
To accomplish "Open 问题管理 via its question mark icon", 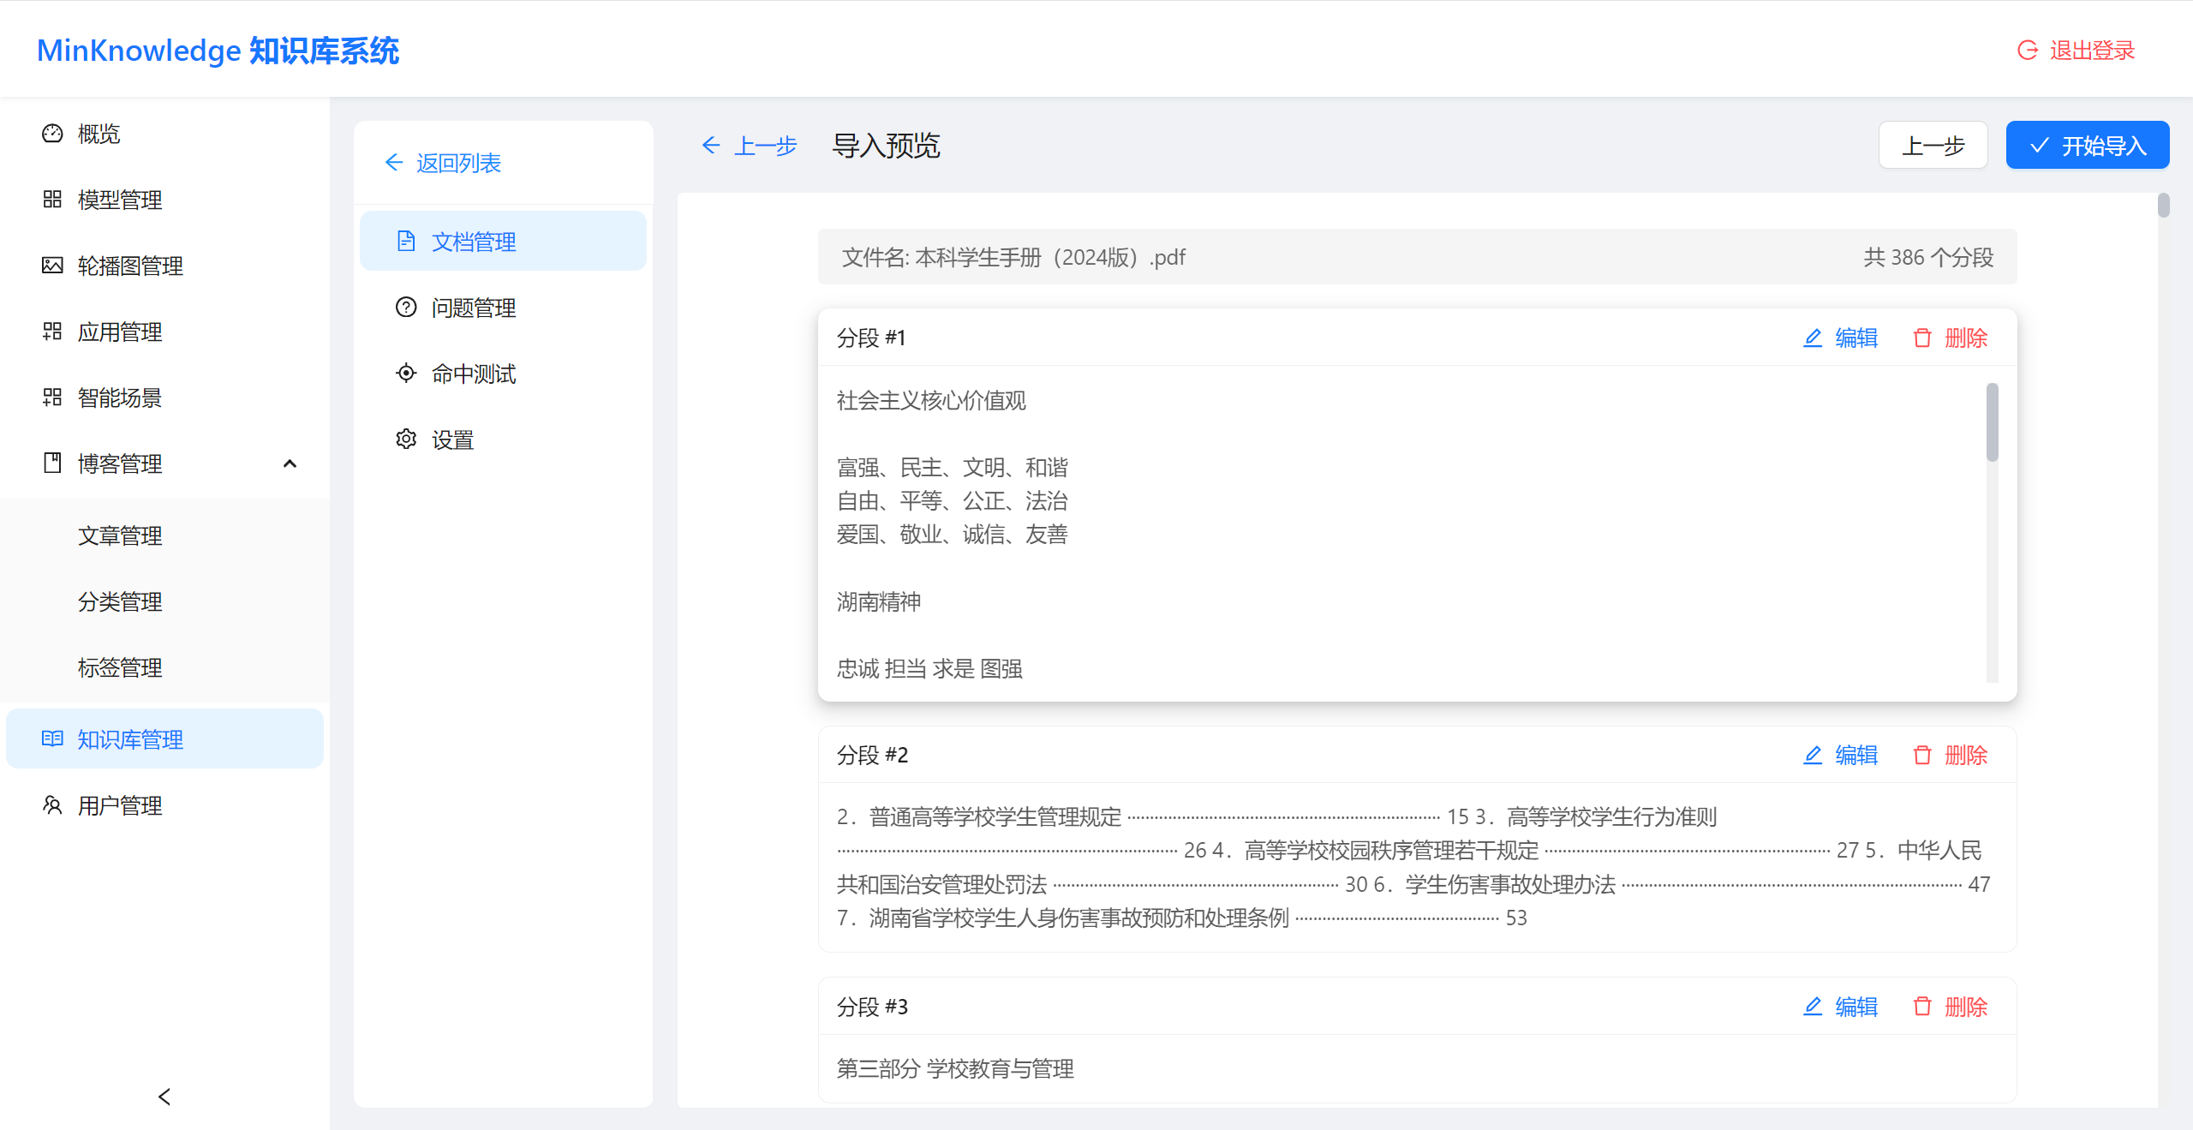I will click(406, 307).
